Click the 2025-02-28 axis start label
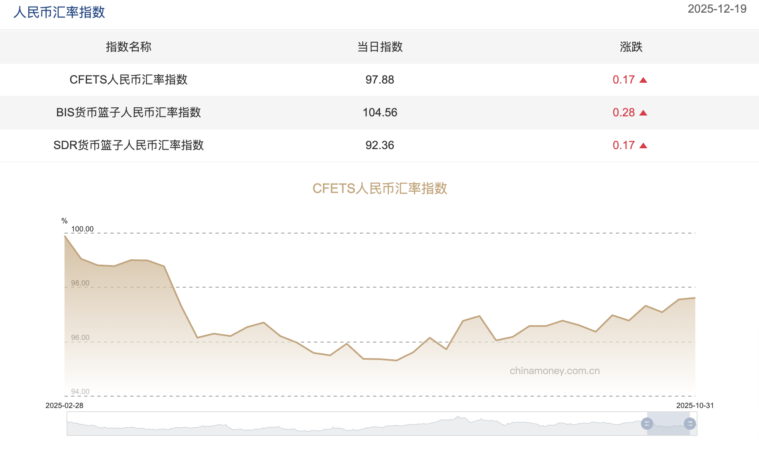This screenshot has width=759, height=449. pyautogui.click(x=64, y=406)
